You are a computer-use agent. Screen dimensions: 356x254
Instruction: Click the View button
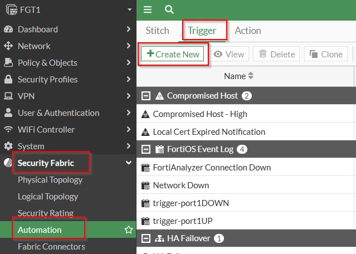[x=228, y=54]
